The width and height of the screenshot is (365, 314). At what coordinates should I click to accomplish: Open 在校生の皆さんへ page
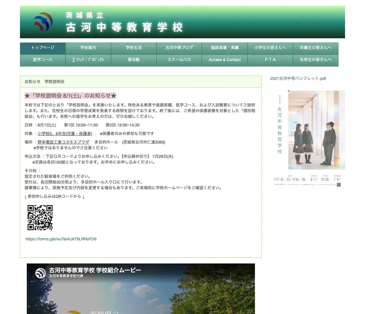tap(316, 60)
